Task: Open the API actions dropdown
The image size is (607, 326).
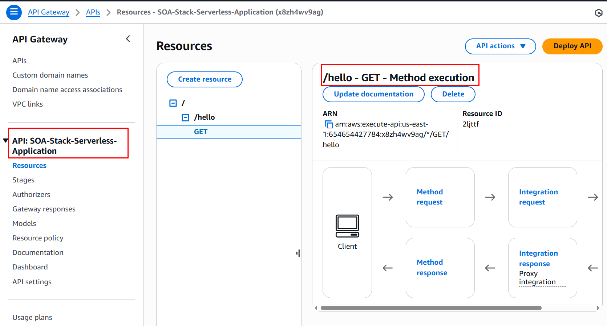Action: tap(500, 46)
